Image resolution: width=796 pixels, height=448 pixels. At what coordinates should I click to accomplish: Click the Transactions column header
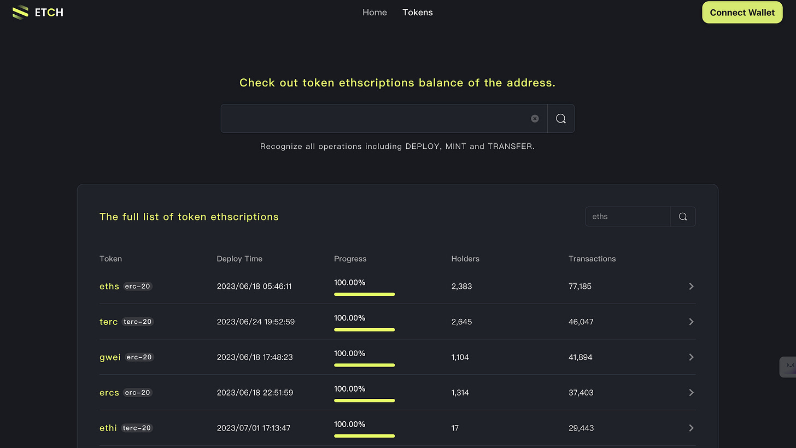click(592, 259)
